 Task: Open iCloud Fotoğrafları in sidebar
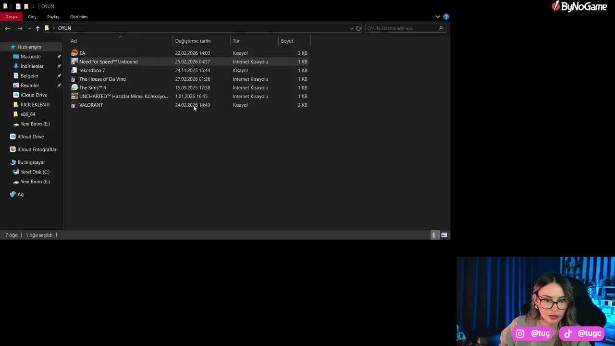tap(37, 149)
